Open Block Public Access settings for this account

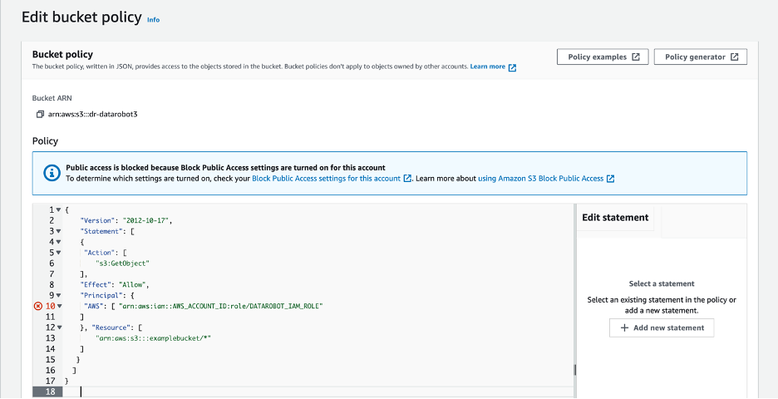[x=326, y=179]
